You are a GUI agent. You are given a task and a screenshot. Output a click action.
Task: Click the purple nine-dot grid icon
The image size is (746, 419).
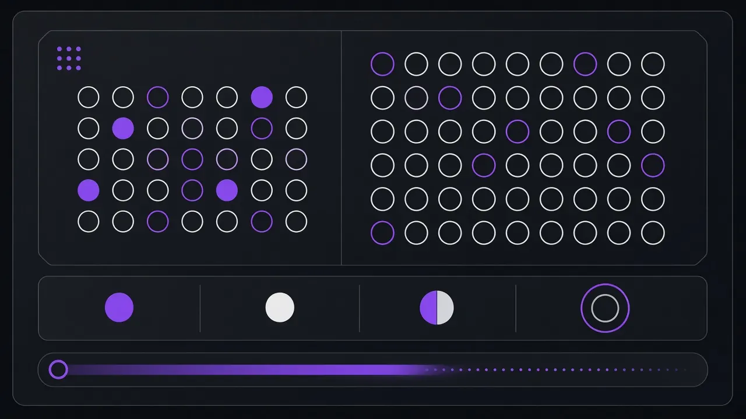pos(69,58)
